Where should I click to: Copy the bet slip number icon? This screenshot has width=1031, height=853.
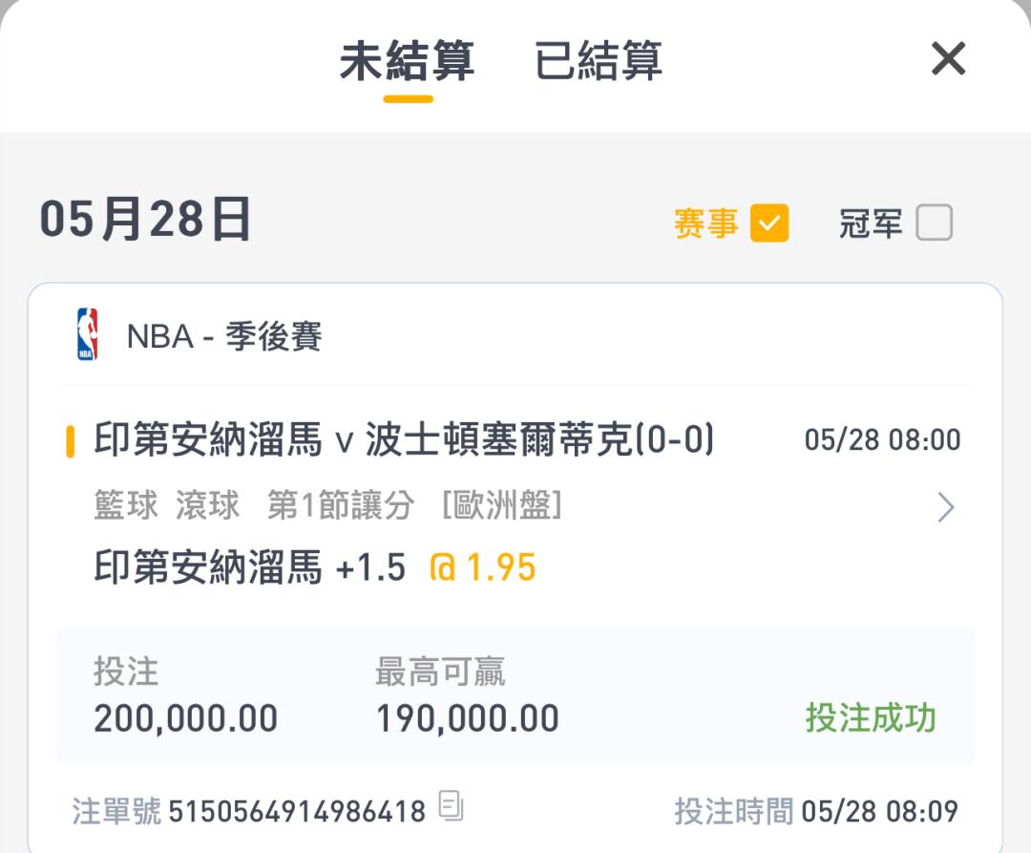451,806
